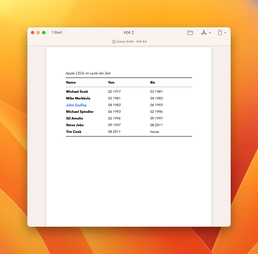The width and height of the screenshot is (258, 254).
Task: Minimize window with yellow button
Action: click(38, 33)
